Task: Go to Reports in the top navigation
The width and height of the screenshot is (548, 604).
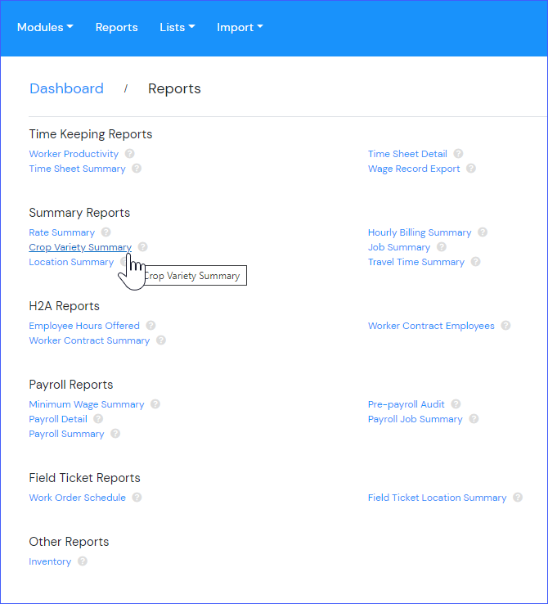Action: coord(117,27)
